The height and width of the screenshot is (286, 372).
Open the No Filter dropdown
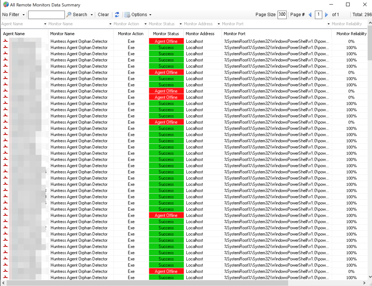(13, 15)
